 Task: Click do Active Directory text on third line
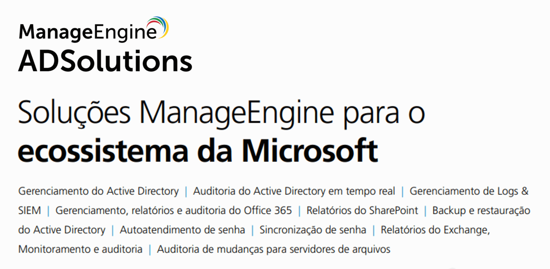pos(62,230)
